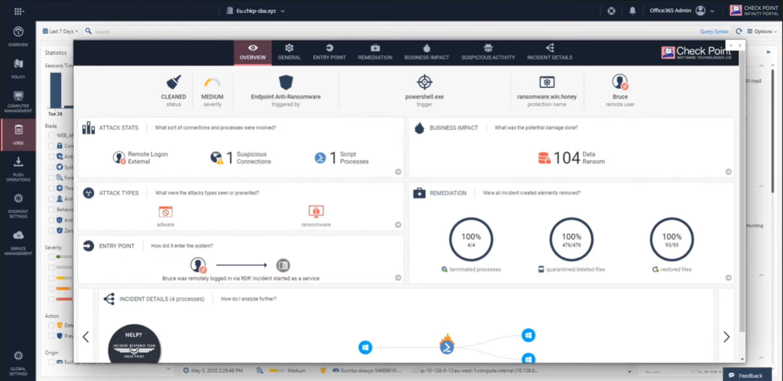This screenshot has height=381, width=783.
Task: Check the Det action checkbox
Action: click(51, 325)
